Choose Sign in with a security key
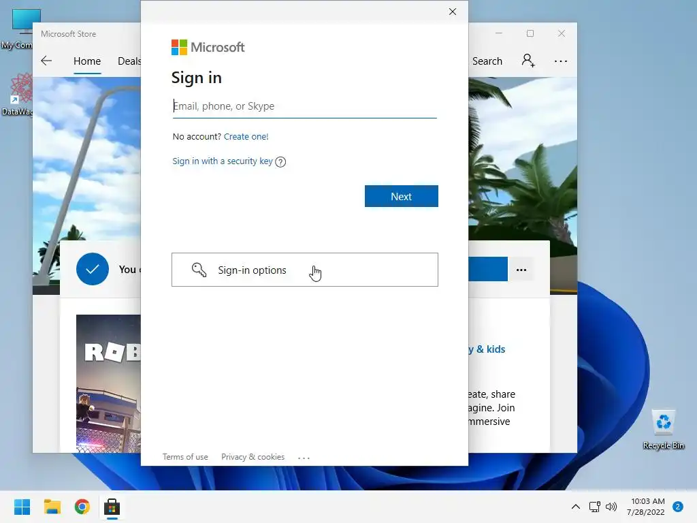Image resolution: width=697 pixels, height=523 pixels. click(x=223, y=161)
